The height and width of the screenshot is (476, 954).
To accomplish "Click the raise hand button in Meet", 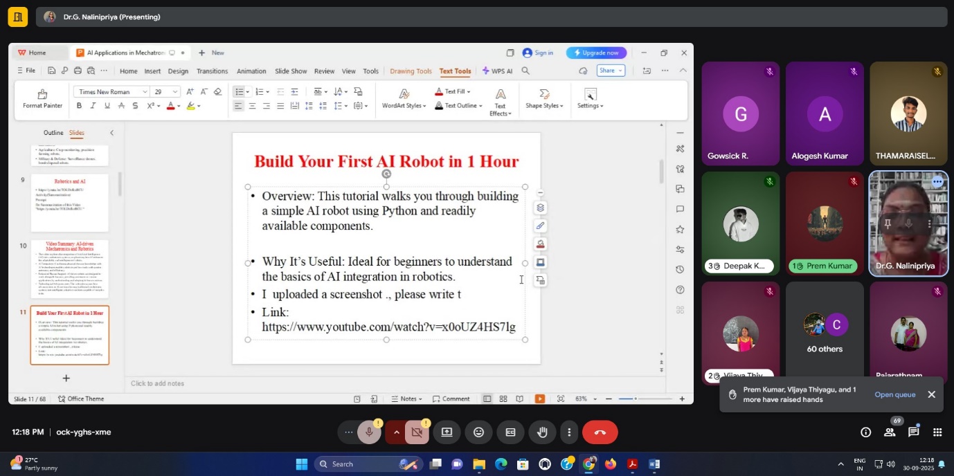I will [x=542, y=432].
